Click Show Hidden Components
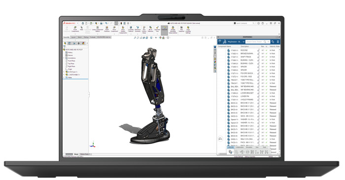This screenshot has height=180, width=345. click(123, 30)
